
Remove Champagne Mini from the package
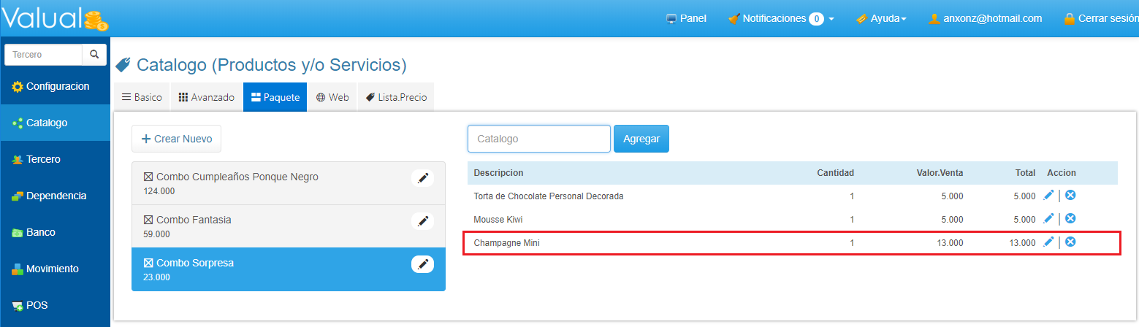(1070, 242)
